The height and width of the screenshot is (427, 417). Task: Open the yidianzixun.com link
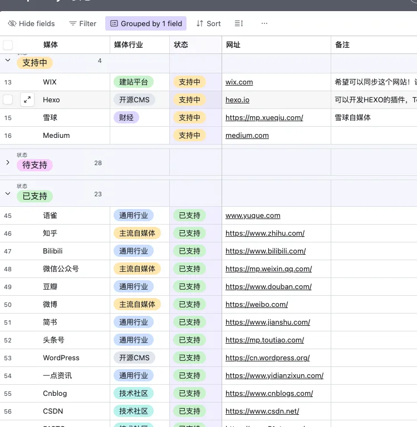click(274, 376)
